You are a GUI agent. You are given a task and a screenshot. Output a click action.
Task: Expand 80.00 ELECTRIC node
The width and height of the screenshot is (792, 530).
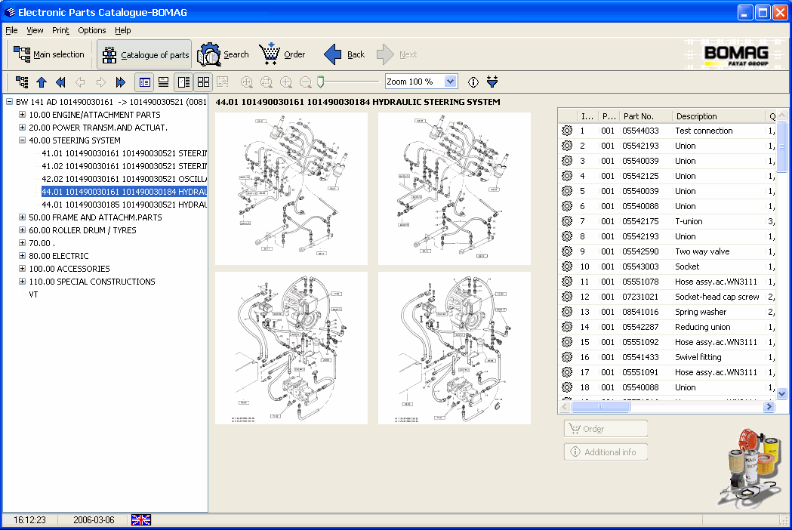(22, 256)
